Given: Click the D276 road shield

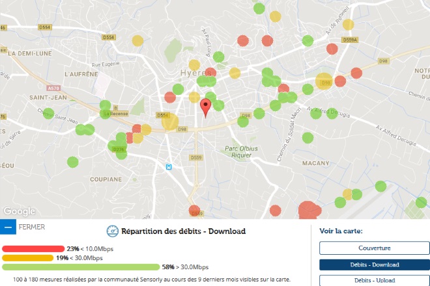Looking at the screenshot, I should pos(119,149).
